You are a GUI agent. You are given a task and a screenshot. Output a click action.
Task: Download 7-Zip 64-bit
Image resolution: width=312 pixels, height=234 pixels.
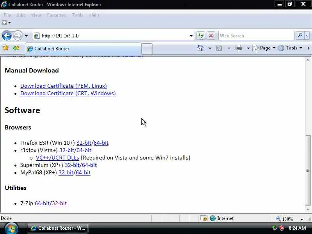[42, 203]
